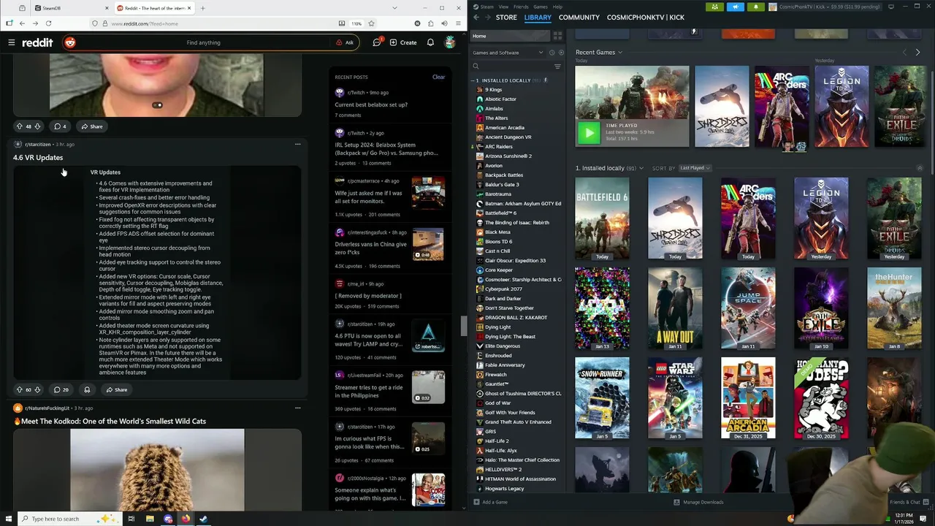Viewport: 935px width, 526px height.
Task: Open Steam friends activity green button
Action: 714,7
